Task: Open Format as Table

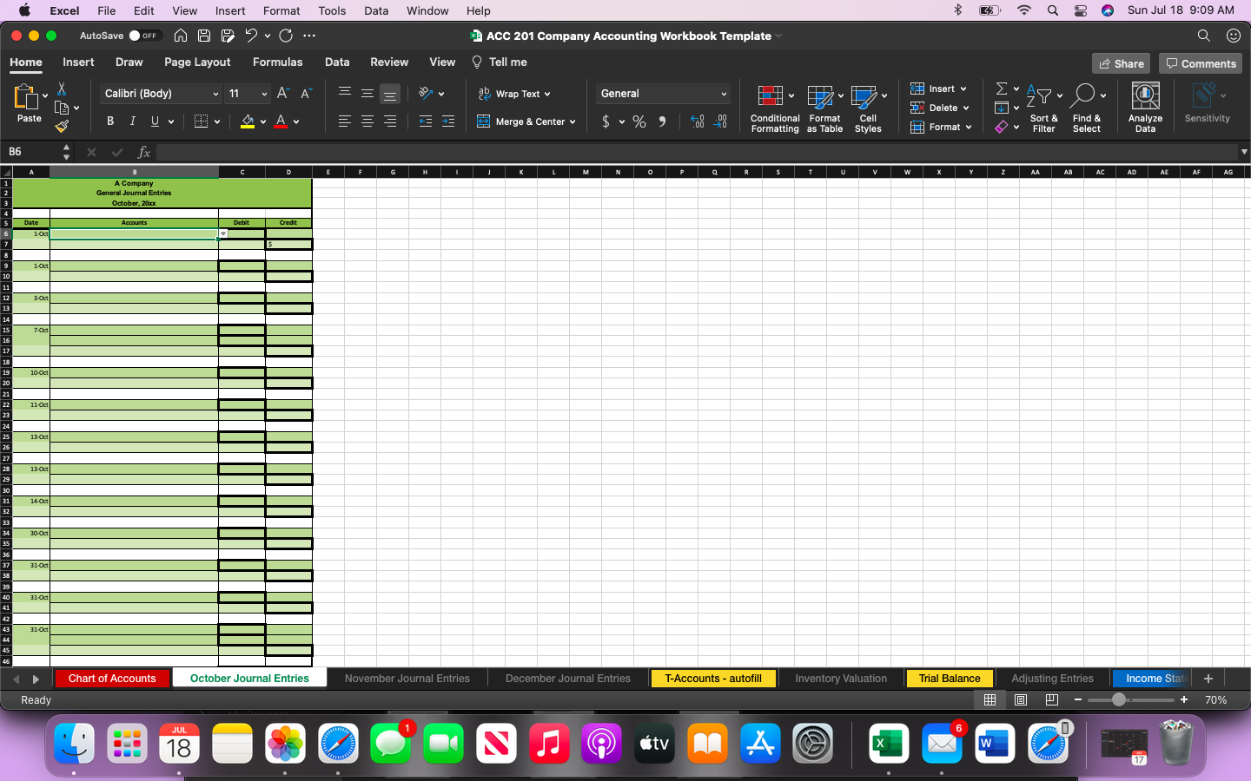Action: pyautogui.click(x=824, y=108)
